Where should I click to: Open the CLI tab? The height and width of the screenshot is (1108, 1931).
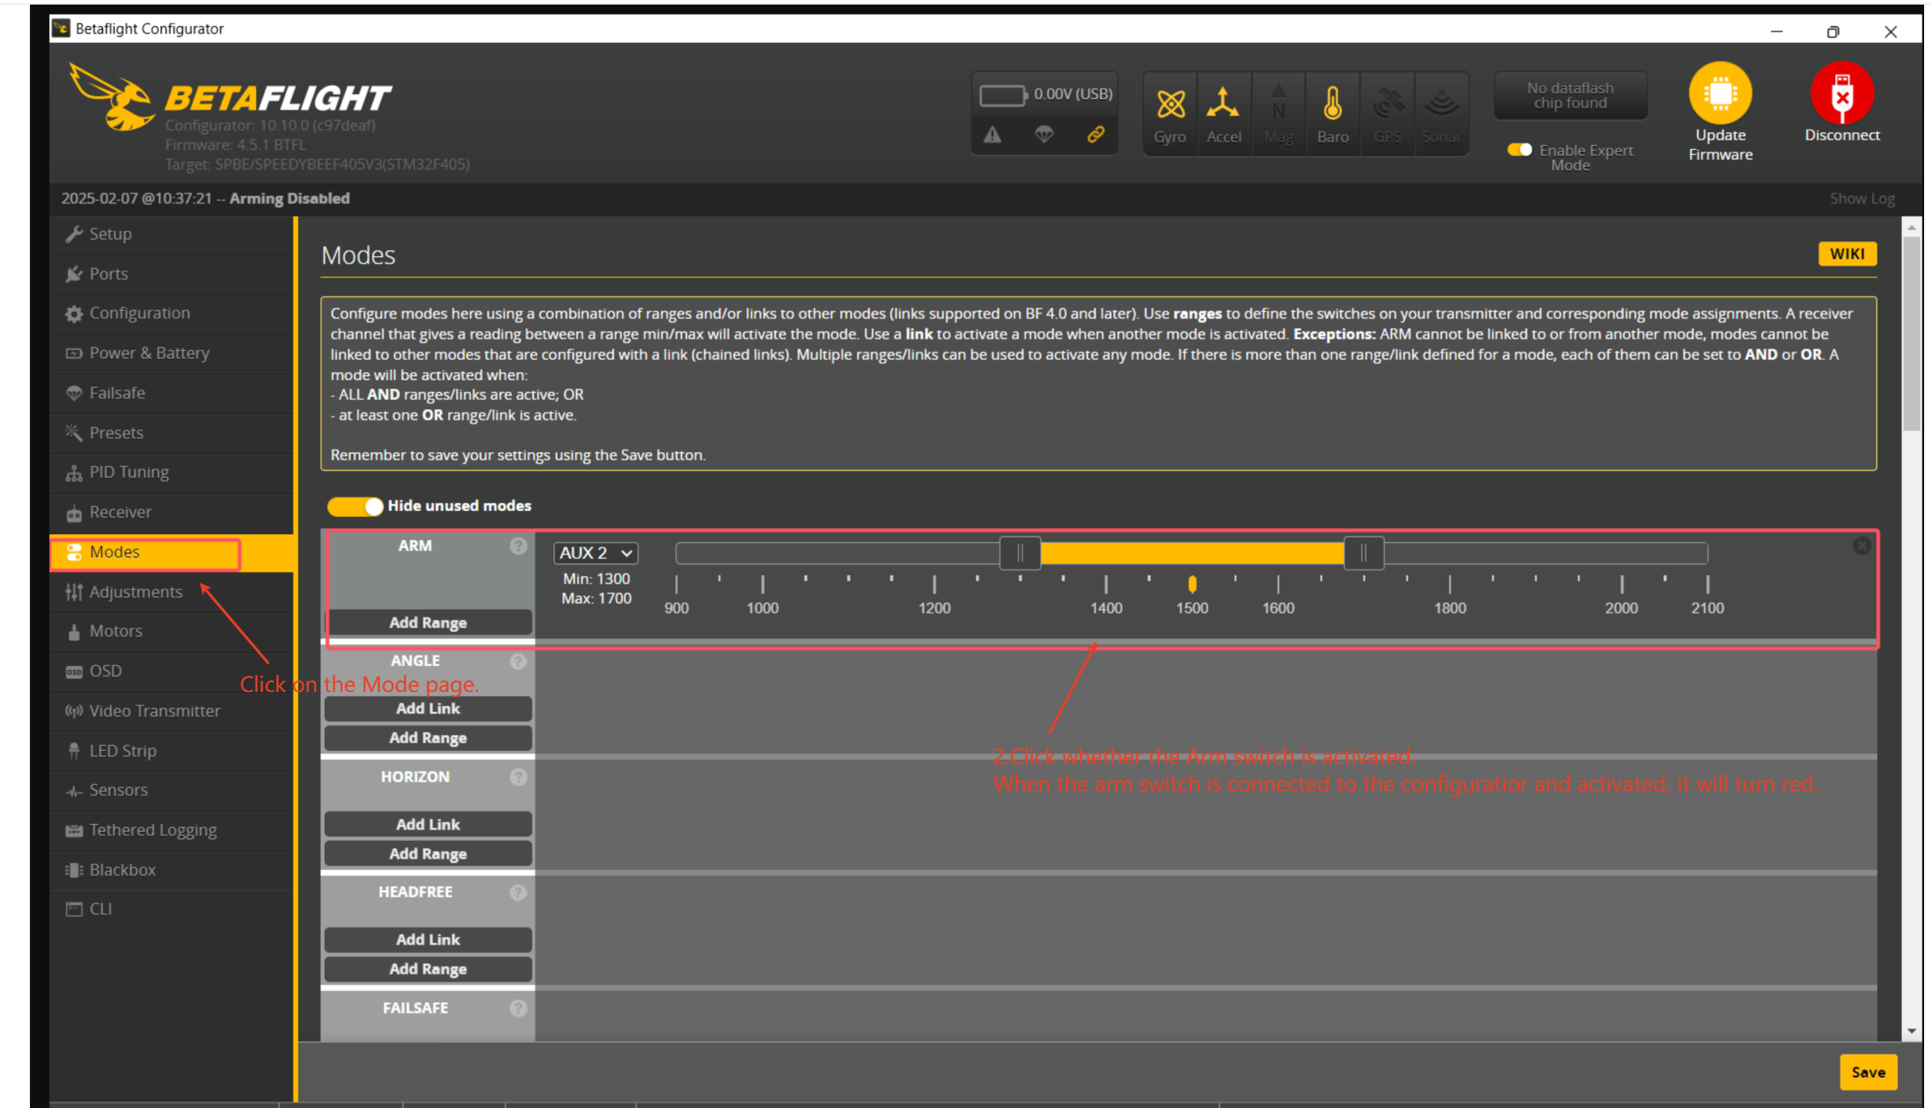coord(171,909)
